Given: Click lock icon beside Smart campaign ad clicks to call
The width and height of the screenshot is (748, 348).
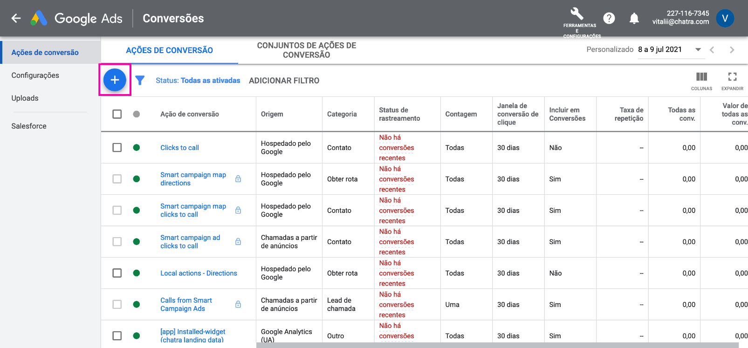Looking at the screenshot, I should coord(238,241).
